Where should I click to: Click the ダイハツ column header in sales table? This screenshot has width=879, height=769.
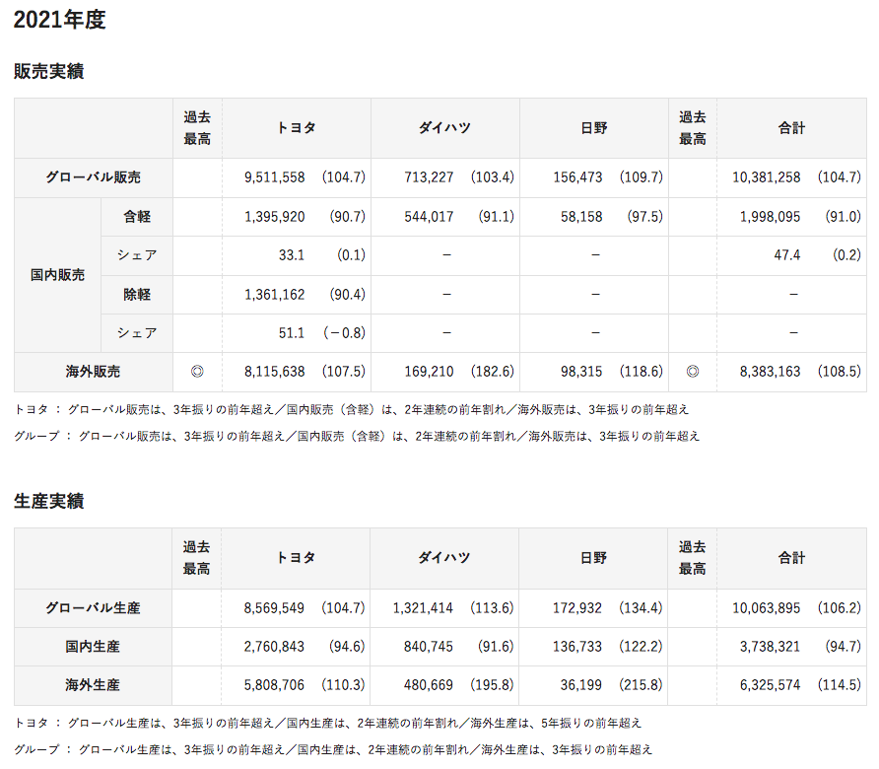coord(445,128)
